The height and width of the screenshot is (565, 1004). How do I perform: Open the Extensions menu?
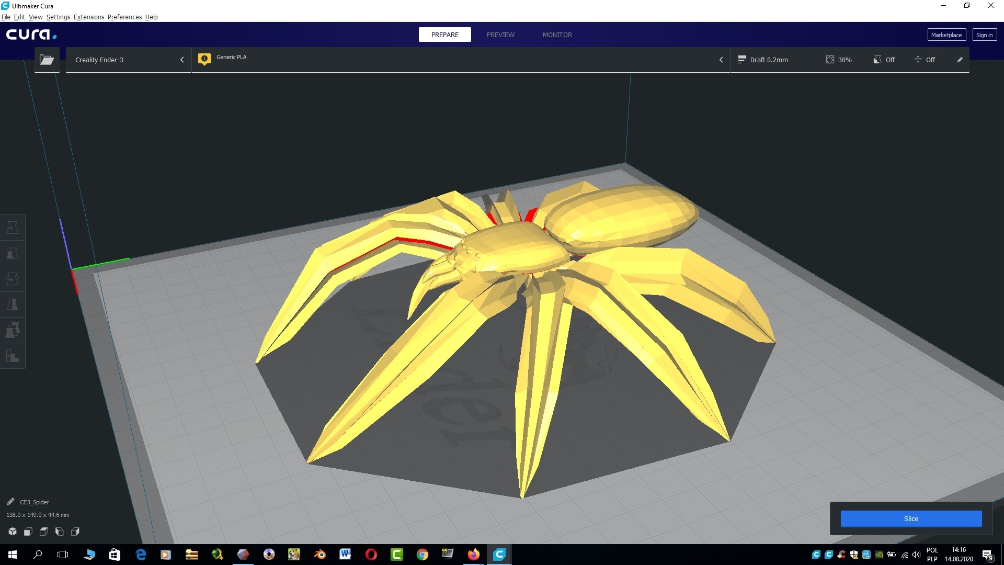88,17
